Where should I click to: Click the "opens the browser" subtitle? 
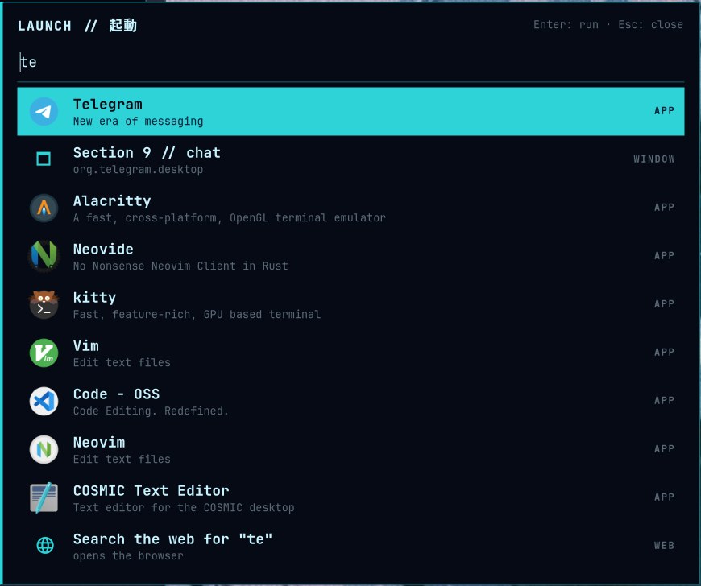tap(128, 555)
